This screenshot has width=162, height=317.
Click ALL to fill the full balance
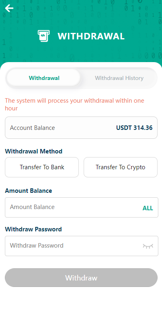[148, 208]
